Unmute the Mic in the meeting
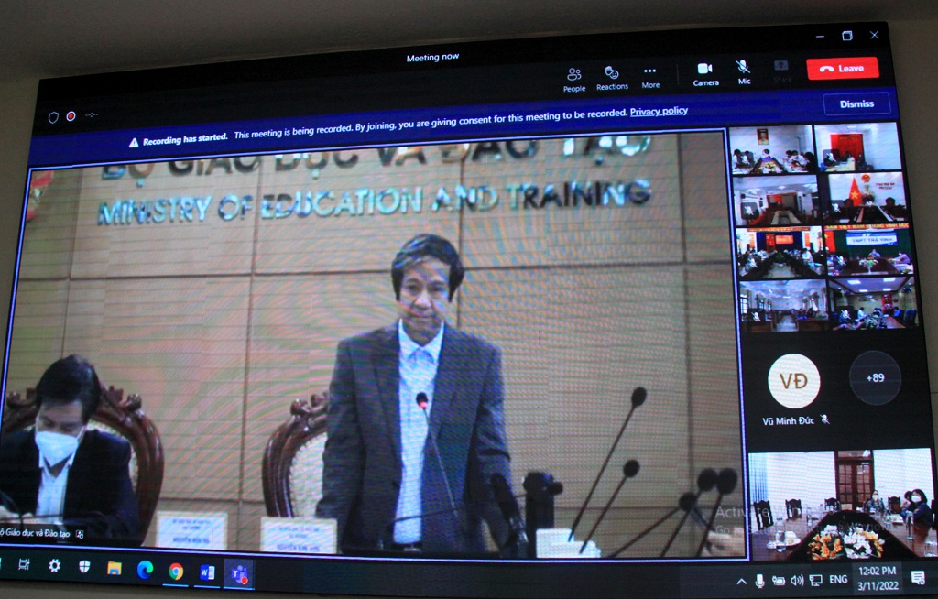Viewport: 938px width, 599px height. (x=744, y=72)
